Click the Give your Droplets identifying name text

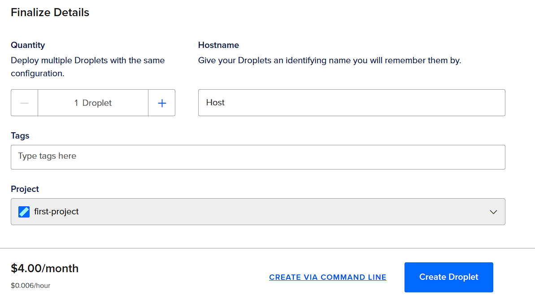point(330,60)
